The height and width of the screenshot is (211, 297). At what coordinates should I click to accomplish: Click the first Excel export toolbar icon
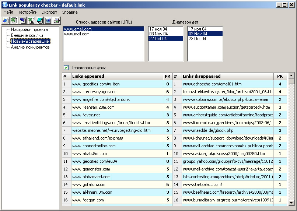(14, 20)
